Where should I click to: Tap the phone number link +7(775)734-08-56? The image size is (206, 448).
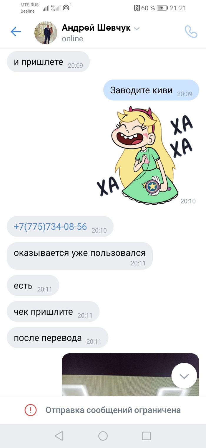[x=50, y=227]
